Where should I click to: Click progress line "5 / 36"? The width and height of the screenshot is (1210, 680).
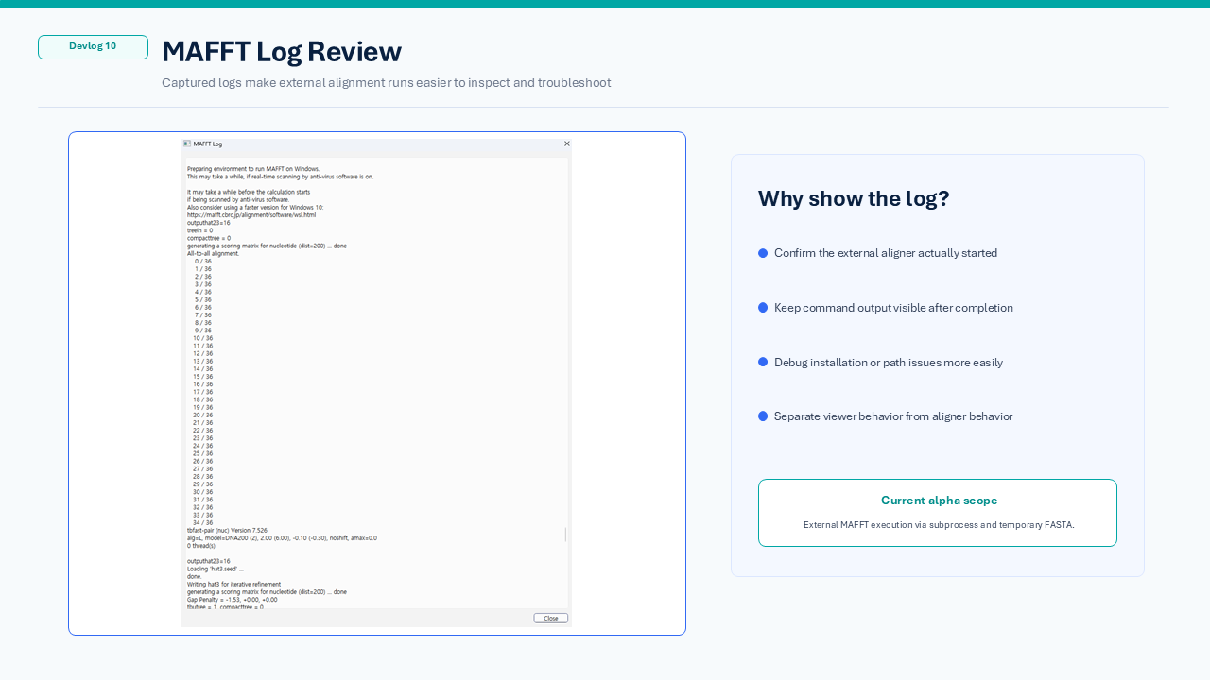click(203, 299)
